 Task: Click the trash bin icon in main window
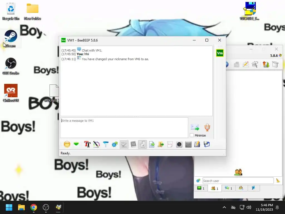pyautogui.click(x=275, y=64)
